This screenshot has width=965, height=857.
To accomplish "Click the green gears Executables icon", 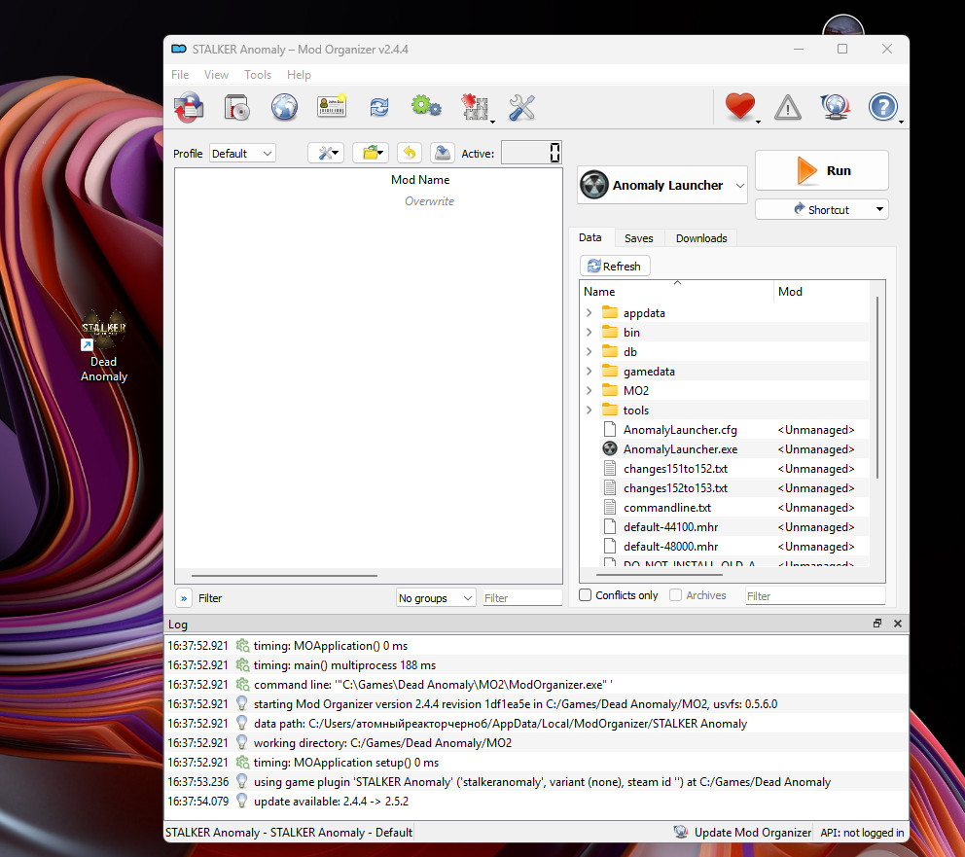I will tap(426, 107).
